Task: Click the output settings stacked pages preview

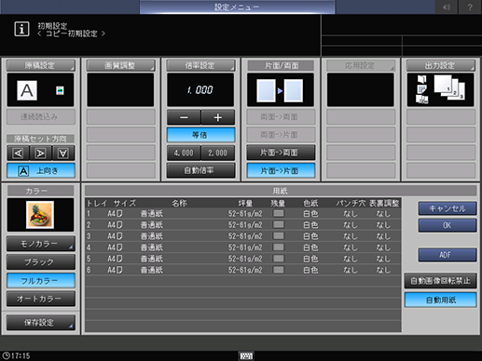Action: point(440,90)
